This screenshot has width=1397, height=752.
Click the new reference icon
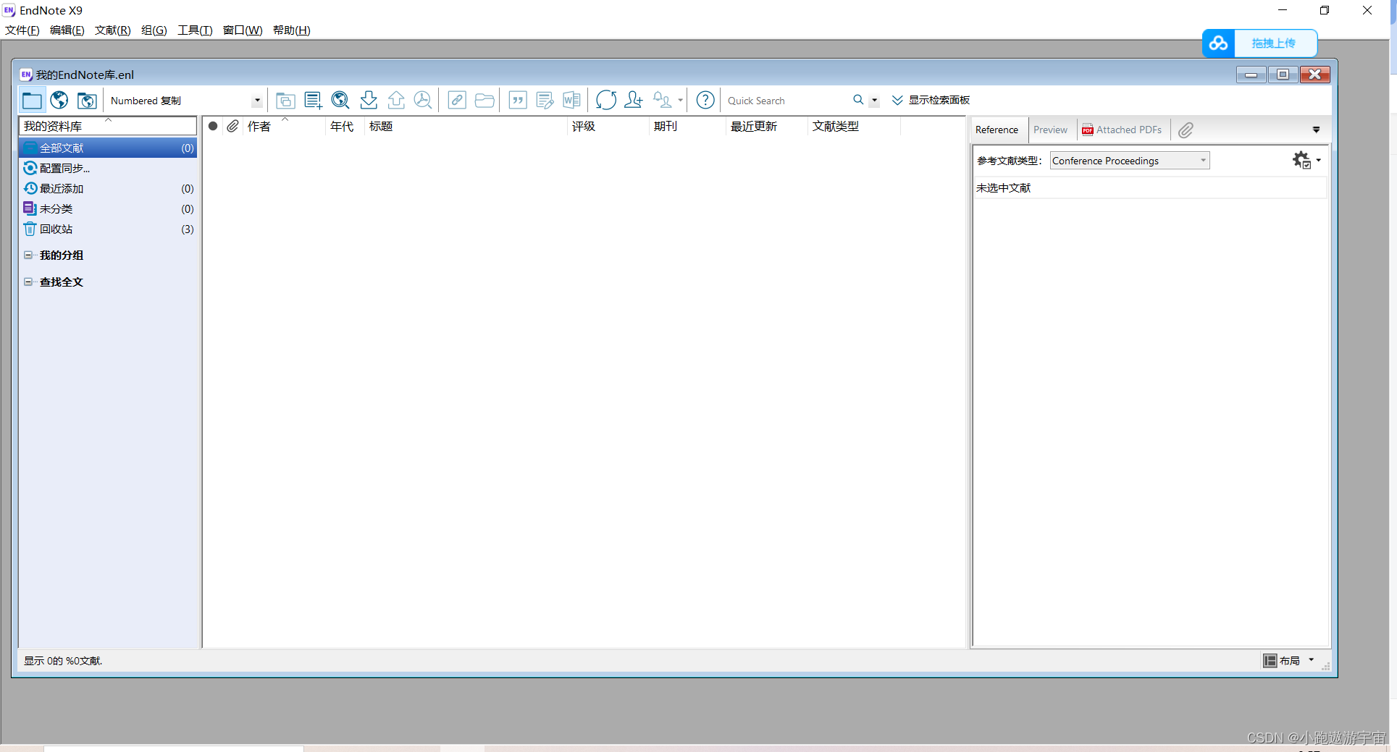coord(313,101)
